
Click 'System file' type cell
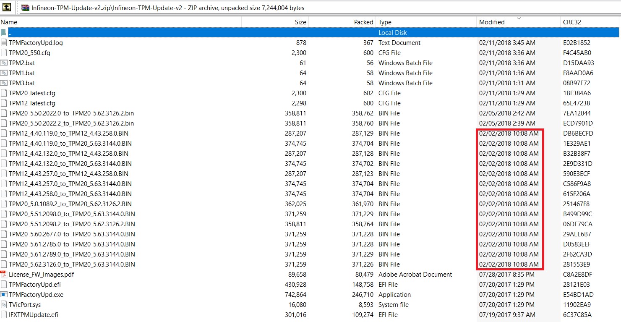click(x=393, y=305)
